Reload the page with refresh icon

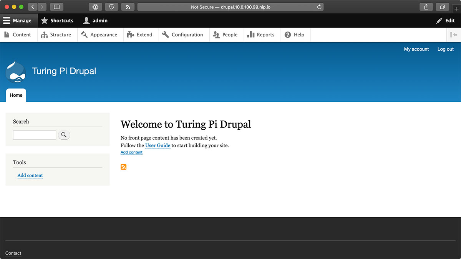319,7
